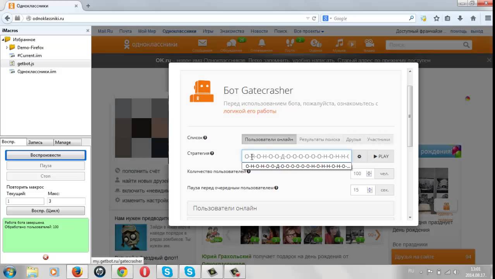Viewport: 495px width, 279px height.
Task: Open Firefox from the Windows taskbar
Action: 77,272
